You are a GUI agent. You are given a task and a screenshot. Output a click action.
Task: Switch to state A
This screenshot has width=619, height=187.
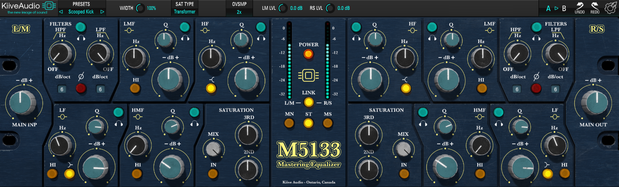click(548, 8)
